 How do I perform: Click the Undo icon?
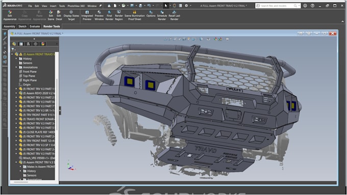tap(149, 6)
